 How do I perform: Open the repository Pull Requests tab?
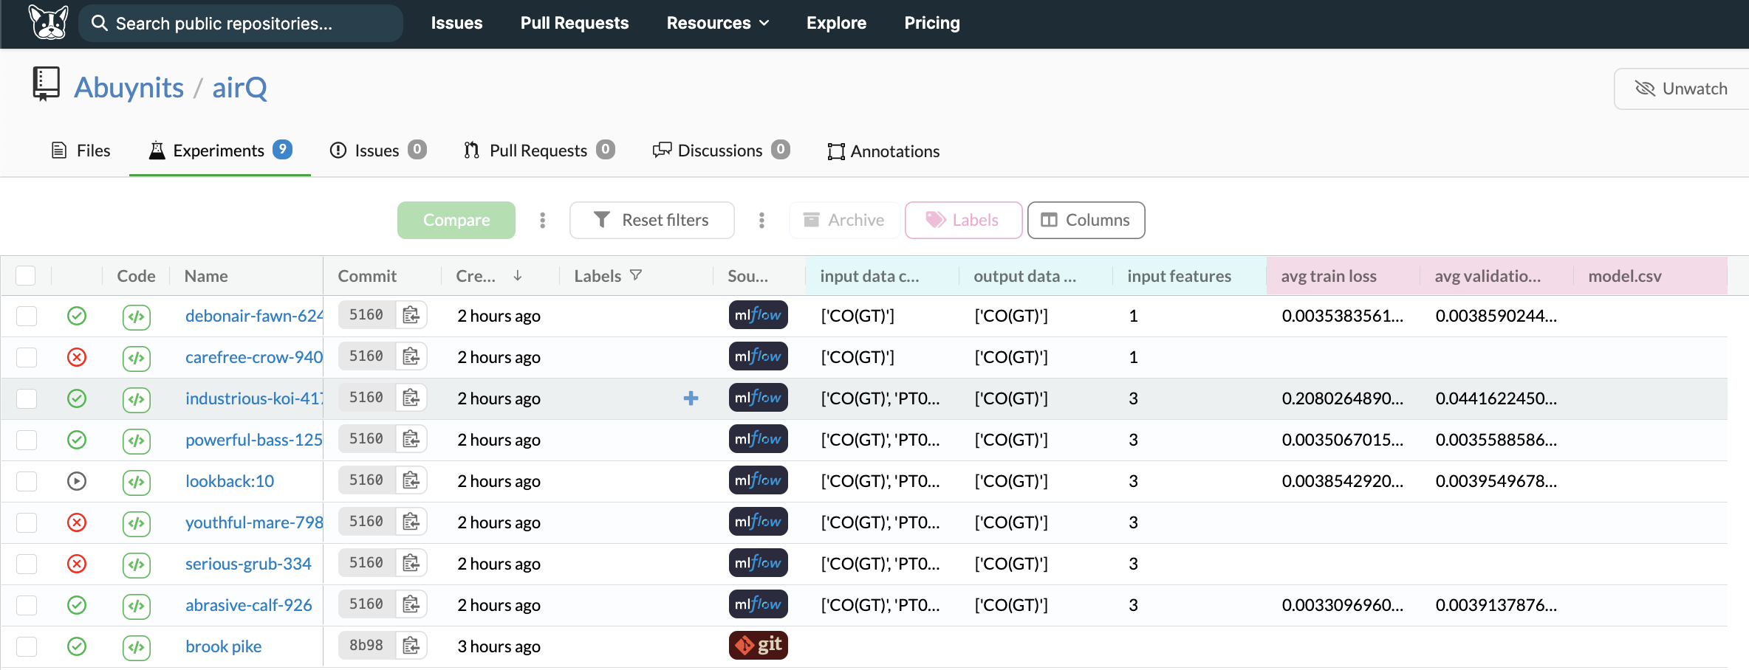(x=539, y=151)
